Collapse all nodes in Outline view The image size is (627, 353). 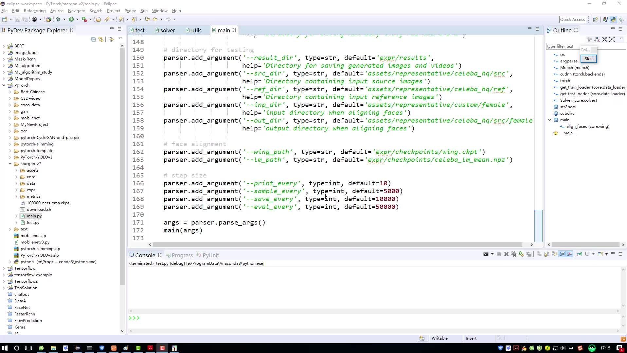[604, 39]
